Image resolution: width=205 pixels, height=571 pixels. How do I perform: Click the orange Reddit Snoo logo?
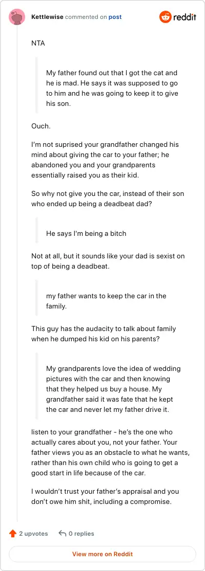165,17
